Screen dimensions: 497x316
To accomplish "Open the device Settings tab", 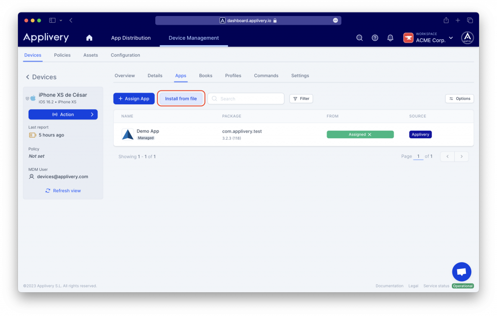I will 300,76.
